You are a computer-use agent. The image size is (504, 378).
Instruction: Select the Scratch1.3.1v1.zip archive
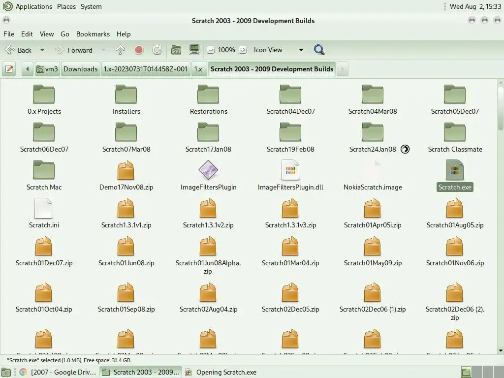(126, 214)
